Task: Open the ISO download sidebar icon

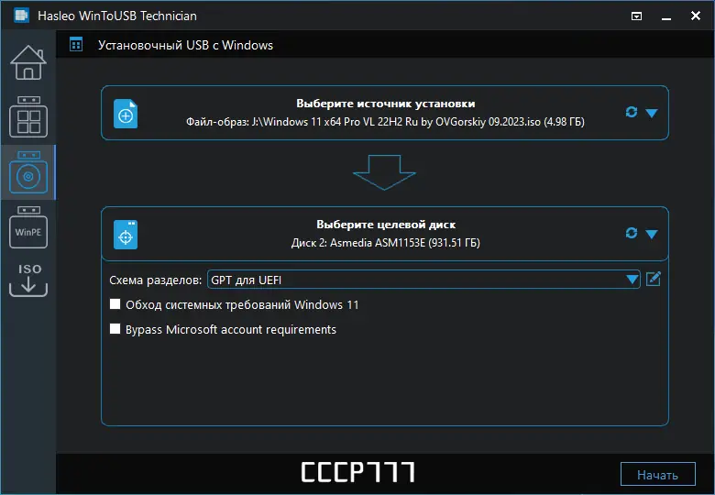Action: [28, 280]
